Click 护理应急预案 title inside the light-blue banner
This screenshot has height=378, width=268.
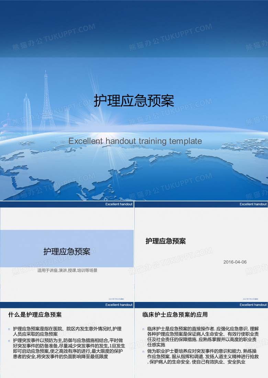(67, 251)
